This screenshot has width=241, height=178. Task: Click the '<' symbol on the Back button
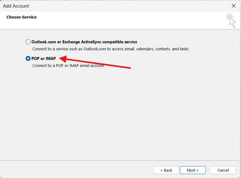(161, 170)
